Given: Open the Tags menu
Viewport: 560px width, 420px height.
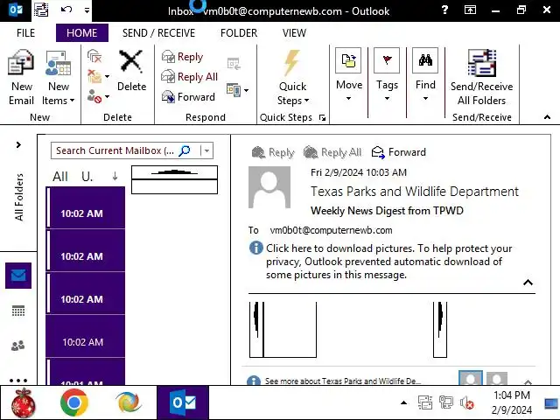Looking at the screenshot, I should click(387, 74).
